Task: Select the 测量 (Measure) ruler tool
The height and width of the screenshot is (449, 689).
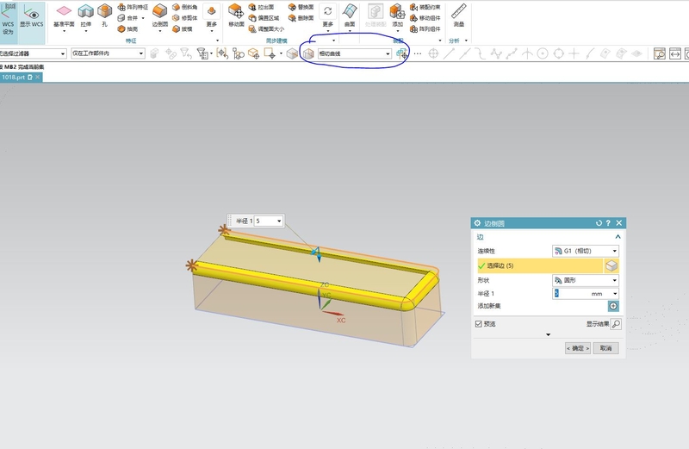Action: pyautogui.click(x=459, y=11)
